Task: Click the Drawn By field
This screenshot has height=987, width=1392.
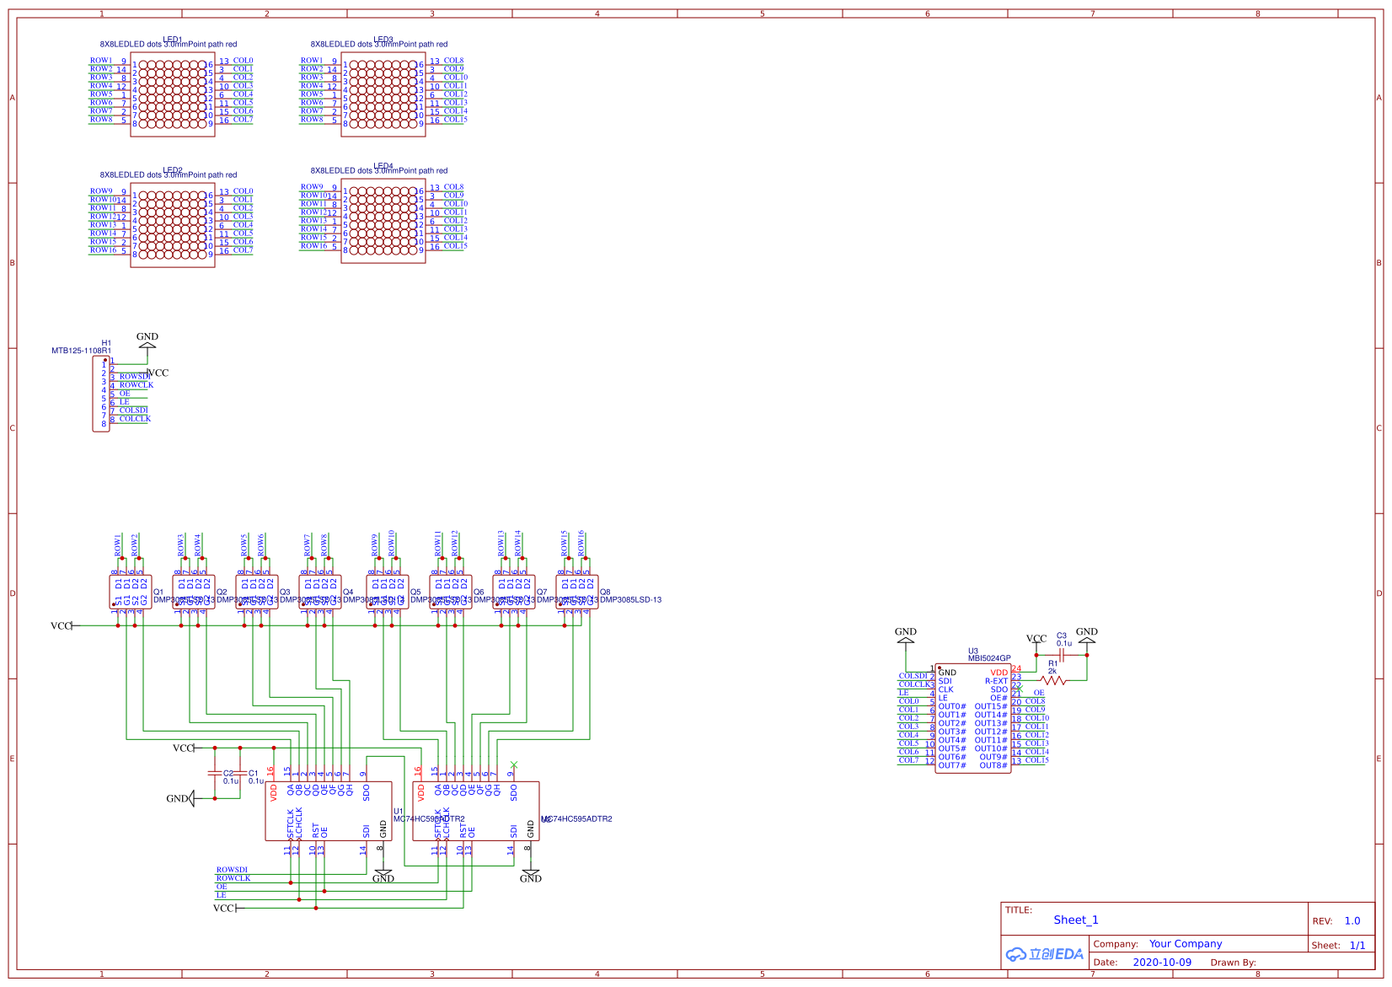Action: point(1234,963)
